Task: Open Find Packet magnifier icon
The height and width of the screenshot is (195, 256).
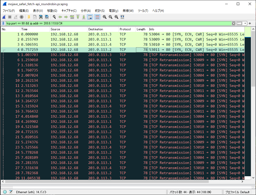Action: pos(54,17)
